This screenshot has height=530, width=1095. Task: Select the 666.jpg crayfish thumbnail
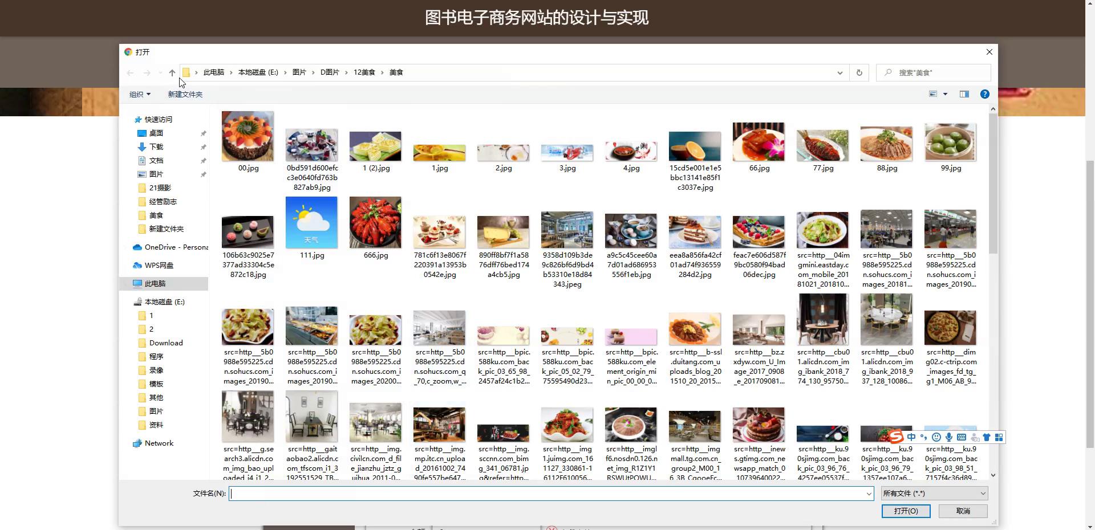pos(375,223)
